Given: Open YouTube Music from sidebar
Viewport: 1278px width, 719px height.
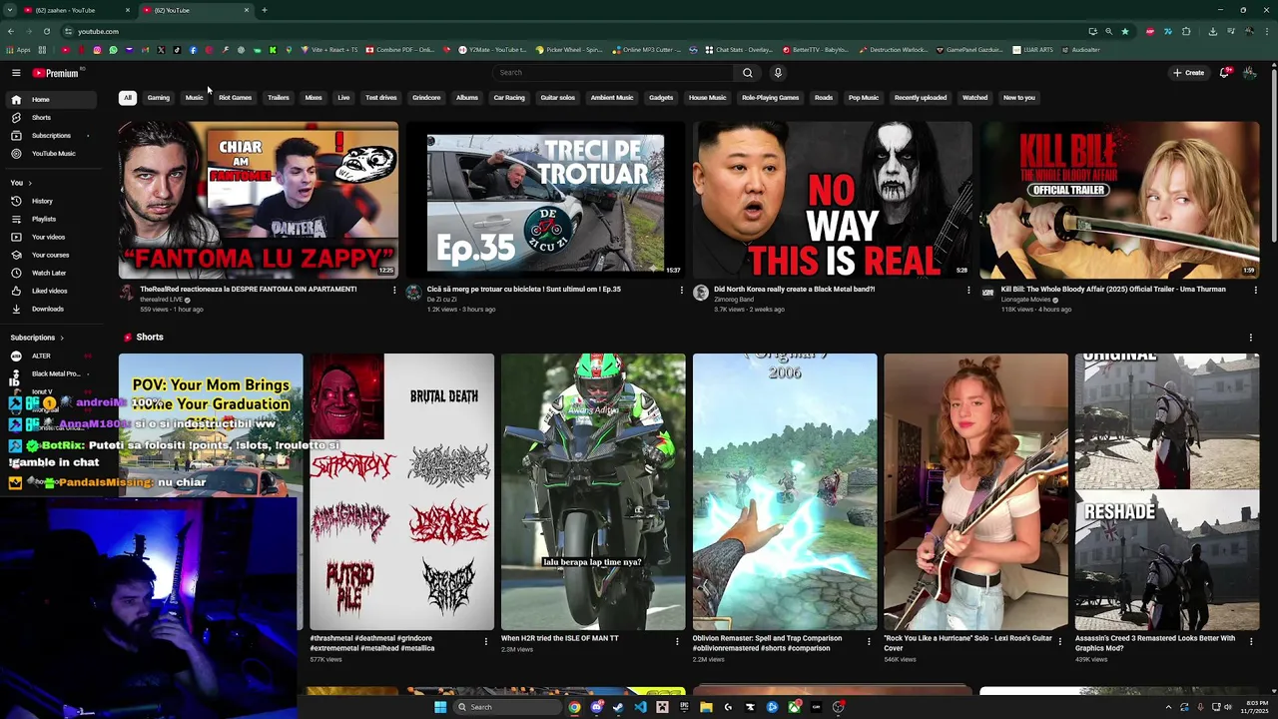Looking at the screenshot, I should [x=52, y=154].
